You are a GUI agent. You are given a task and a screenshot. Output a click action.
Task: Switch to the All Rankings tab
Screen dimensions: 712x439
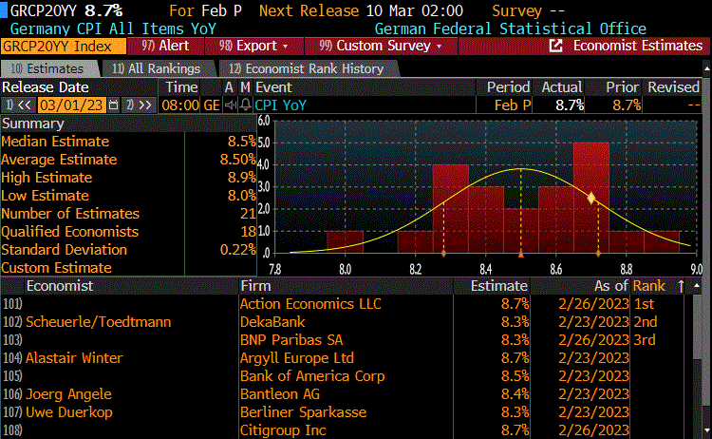pyautogui.click(x=157, y=68)
